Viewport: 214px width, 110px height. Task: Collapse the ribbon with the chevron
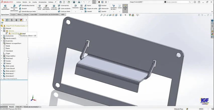212,12
